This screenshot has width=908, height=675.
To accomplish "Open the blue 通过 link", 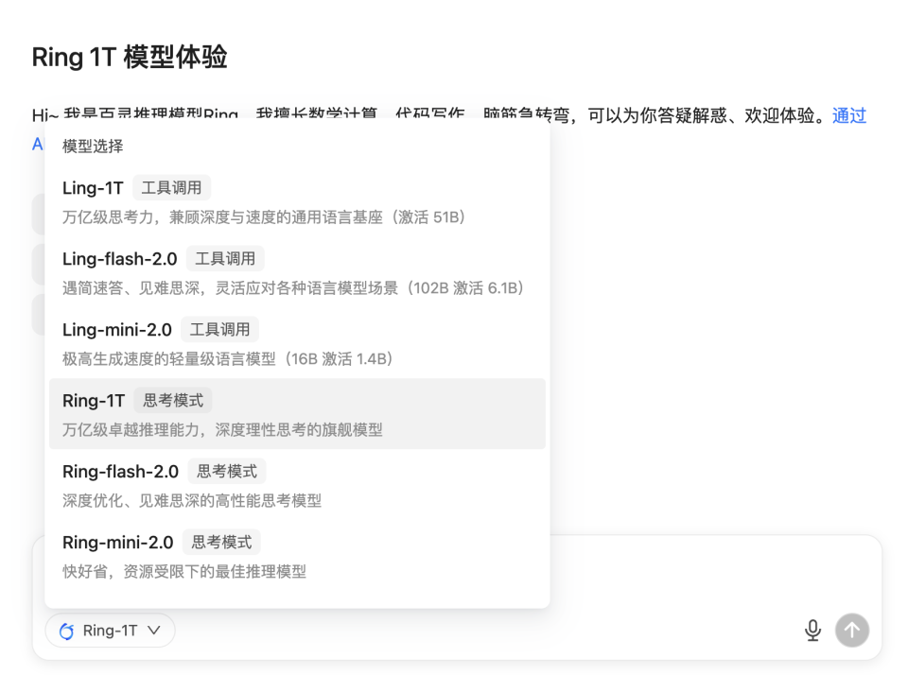I will coord(848,116).
